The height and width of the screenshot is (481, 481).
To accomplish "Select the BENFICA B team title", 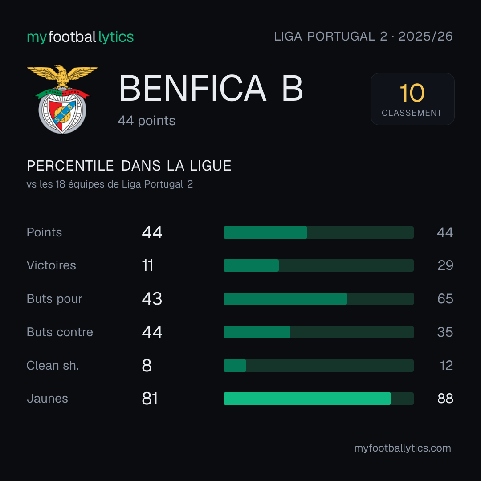I will pyautogui.click(x=211, y=88).
